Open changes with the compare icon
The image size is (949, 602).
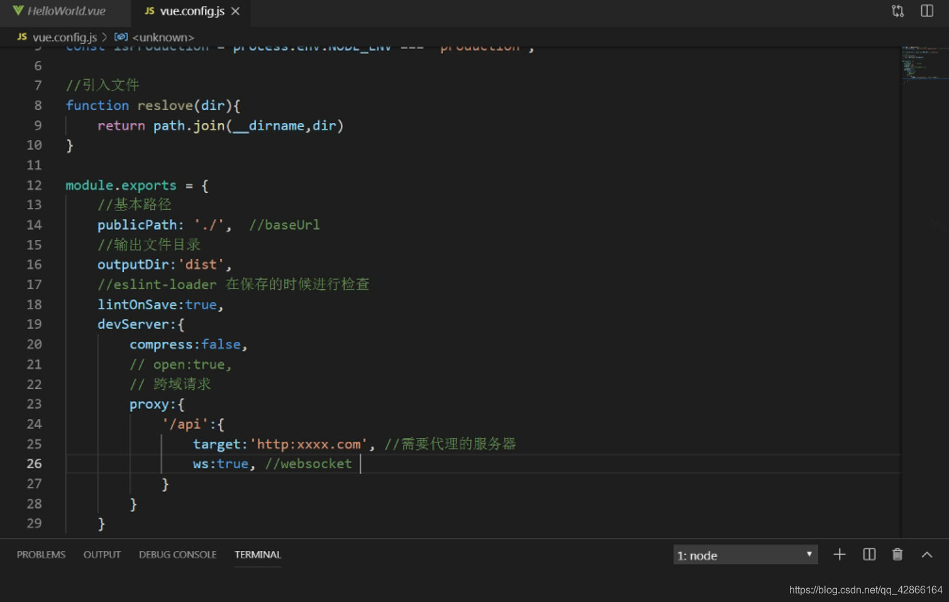tap(897, 11)
